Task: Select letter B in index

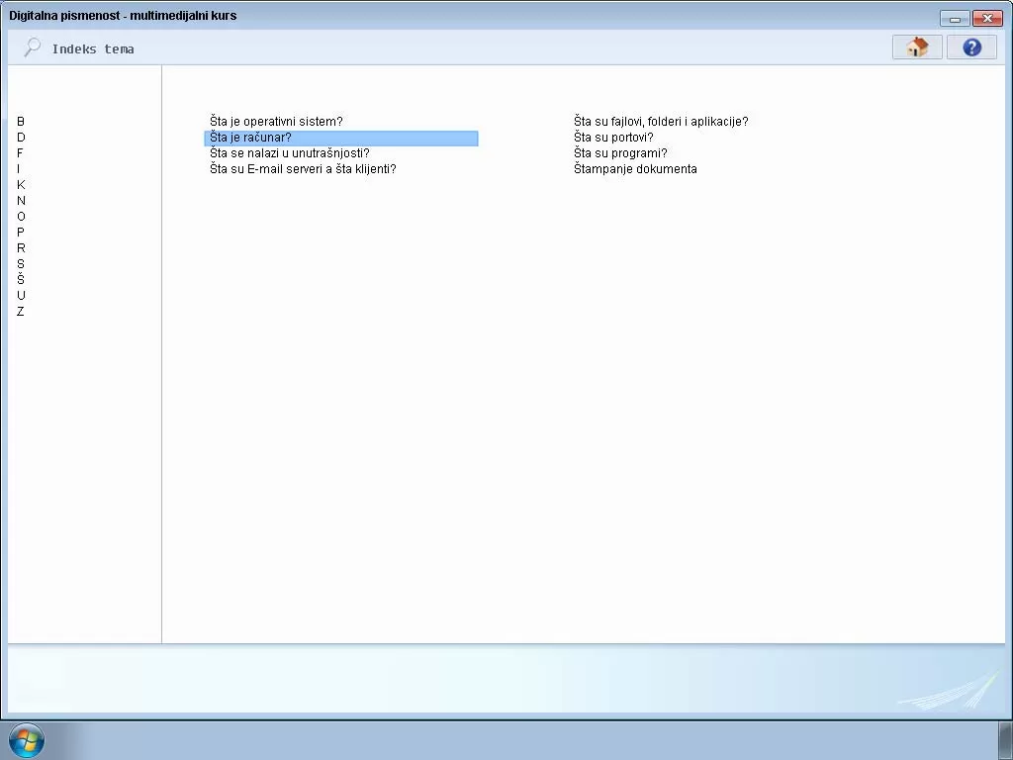Action: point(21,122)
